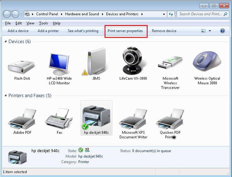Collapse the Printers and Faxes (5) group
The width and height of the screenshot is (232, 177).
pos(5,96)
